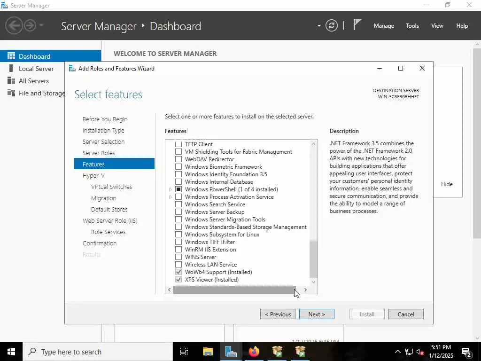The width and height of the screenshot is (481, 361).
Task: Check Windows Identity Foundation 3.5
Action: (x=178, y=174)
